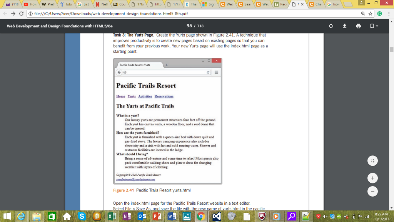Switch to the Google 'how' tab
Viewport: 394px width, 222px height.
click(x=334, y=4)
